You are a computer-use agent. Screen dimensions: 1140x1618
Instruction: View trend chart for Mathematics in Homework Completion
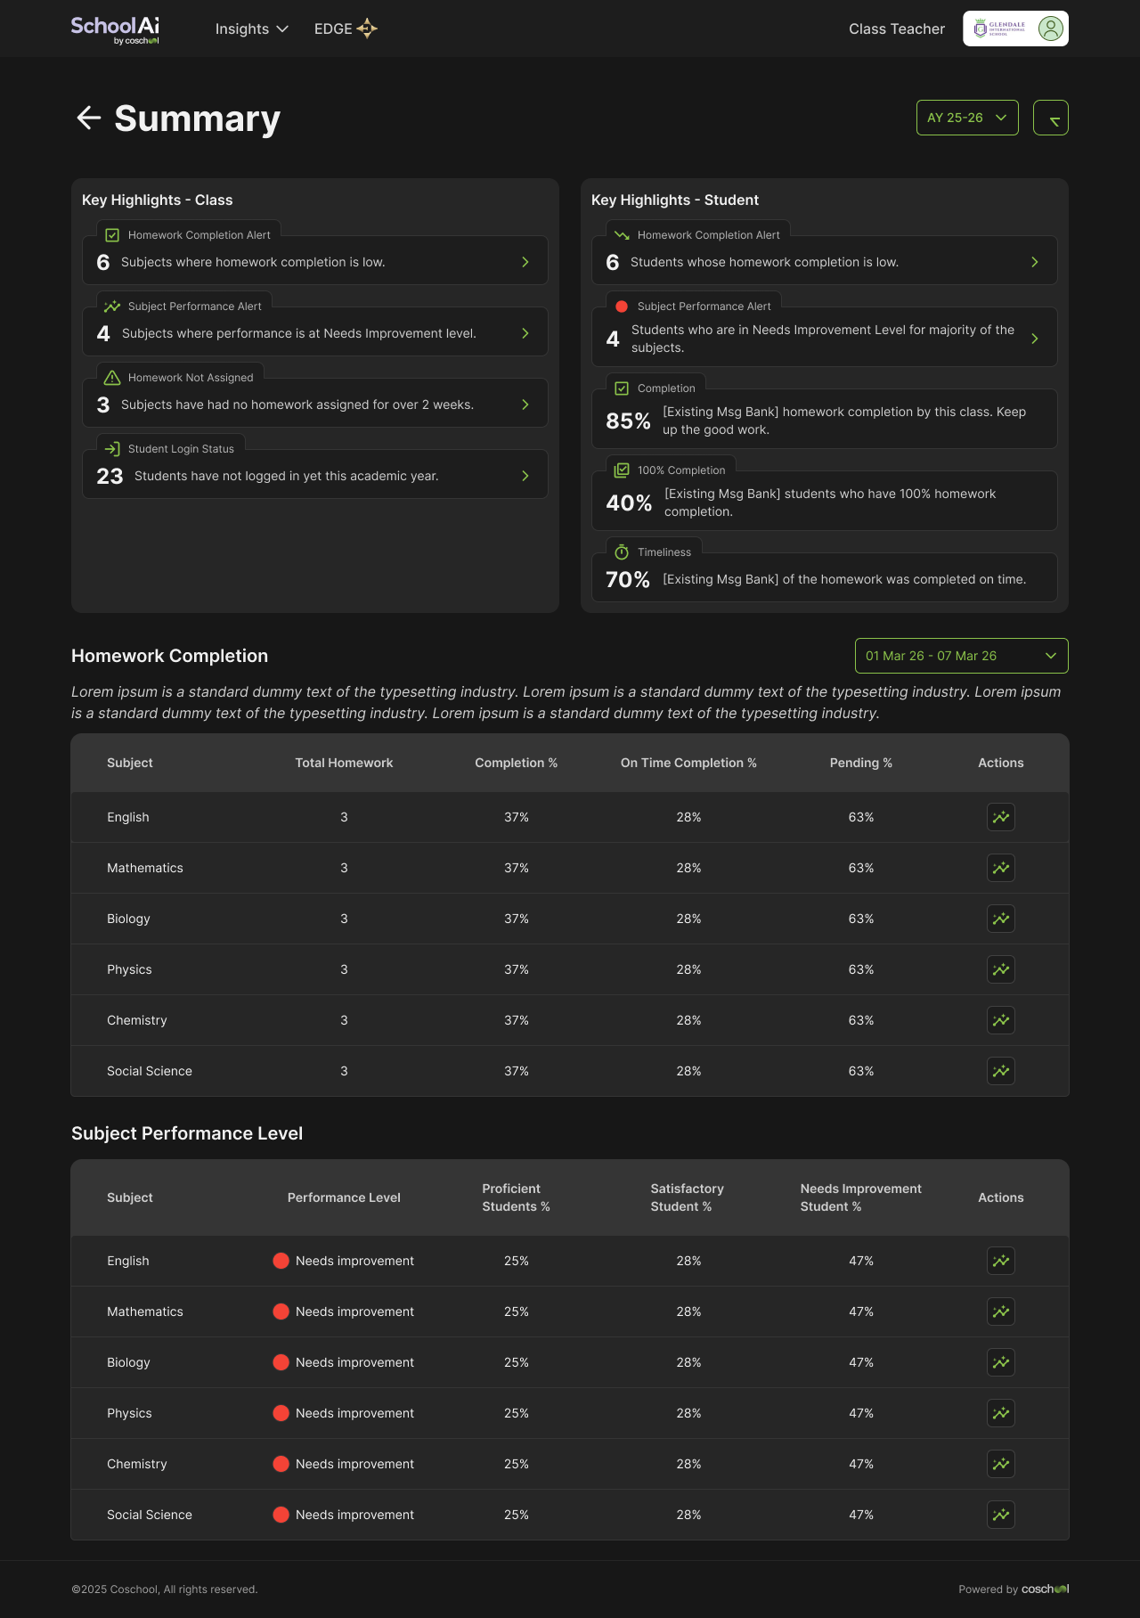[x=1001, y=868]
